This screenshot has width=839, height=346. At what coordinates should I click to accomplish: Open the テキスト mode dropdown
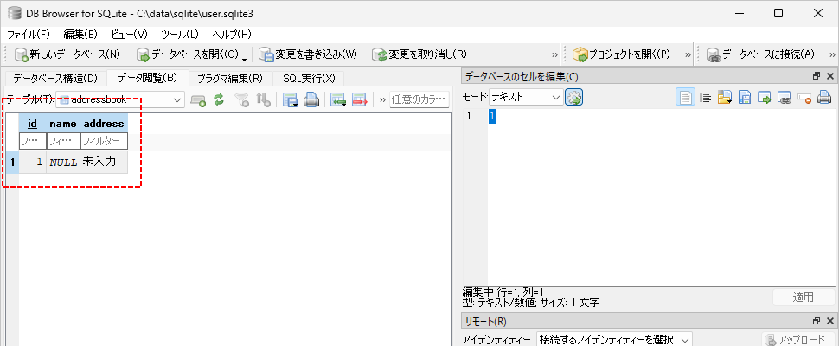click(x=526, y=98)
